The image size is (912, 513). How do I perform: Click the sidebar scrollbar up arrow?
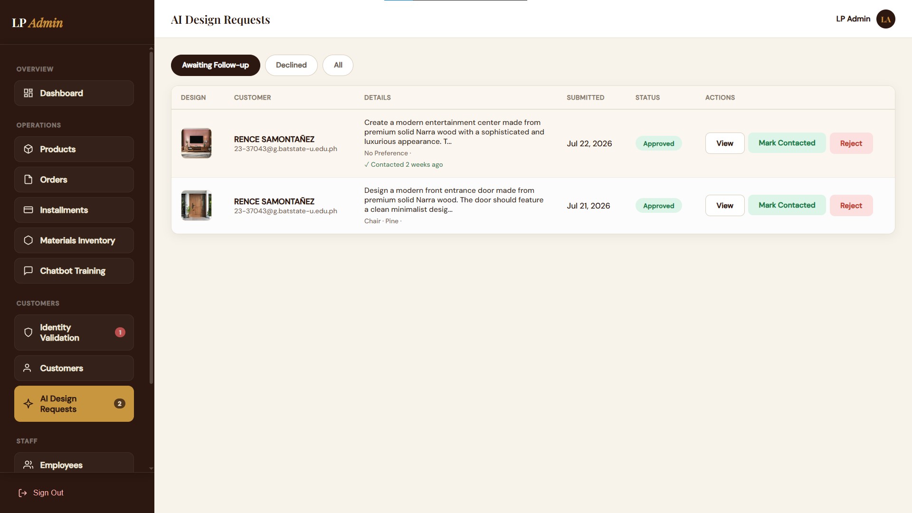[x=151, y=48]
